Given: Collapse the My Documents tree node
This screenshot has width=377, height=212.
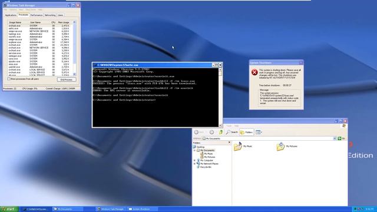Looking at the screenshot, I should [x=194, y=150].
